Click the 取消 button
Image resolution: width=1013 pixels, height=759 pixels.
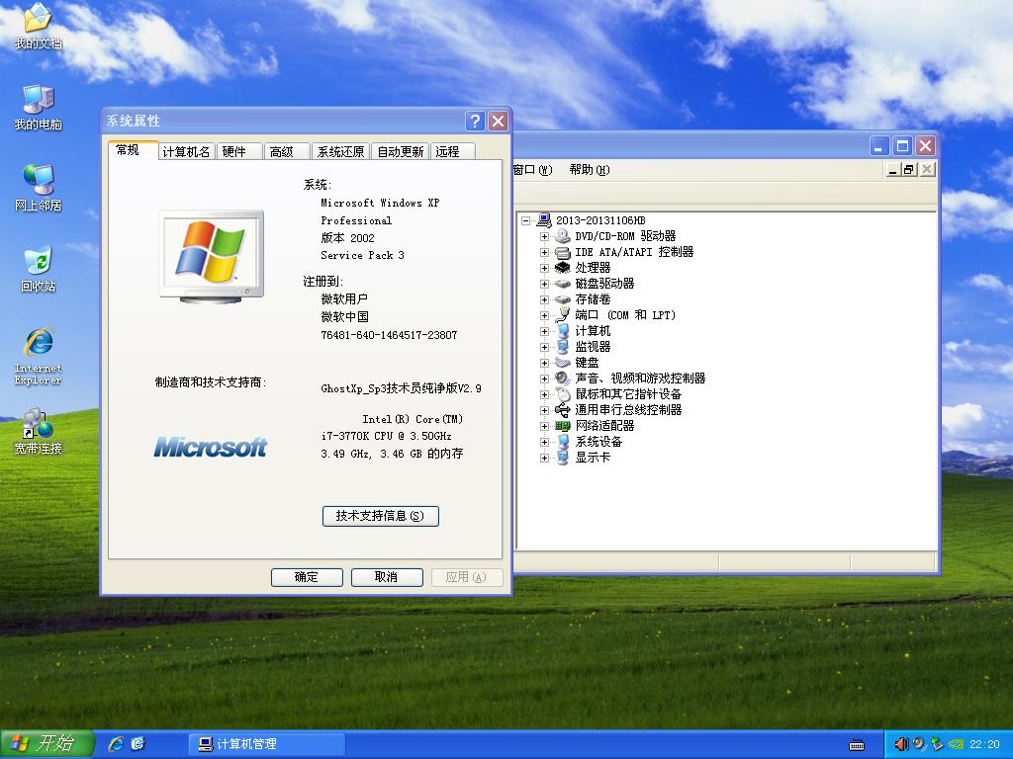point(387,577)
